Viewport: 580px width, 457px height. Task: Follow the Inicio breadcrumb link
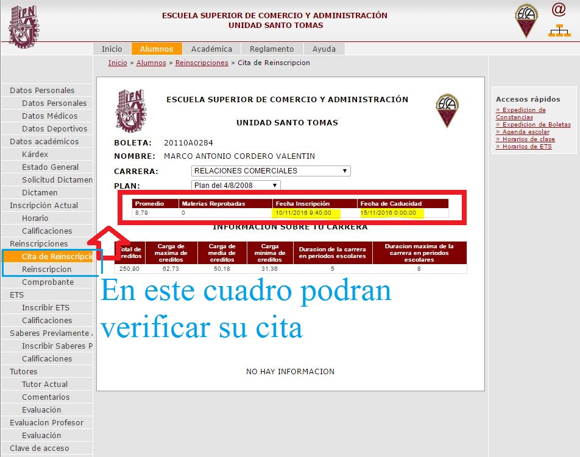click(118, 63)
